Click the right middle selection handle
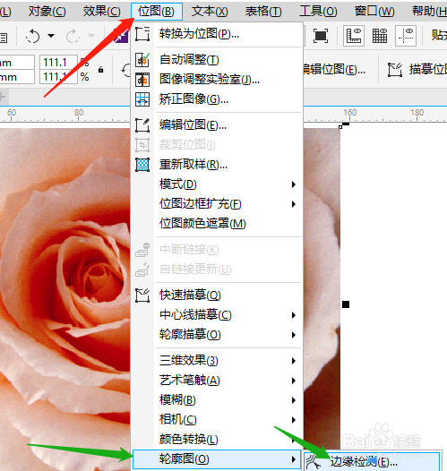Image resolution: width=447 pixels, height=471 pixels. (346, 304)
